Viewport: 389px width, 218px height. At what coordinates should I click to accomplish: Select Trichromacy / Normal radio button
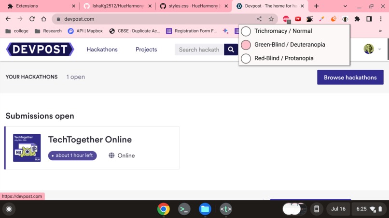click(x=246, y=31)
